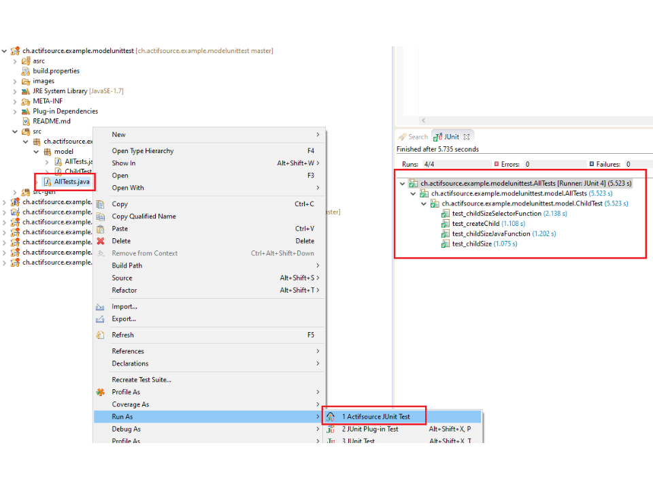653x490 pixels.
Task: Expand the Plug-in Dependencies node
Action: 16,112
